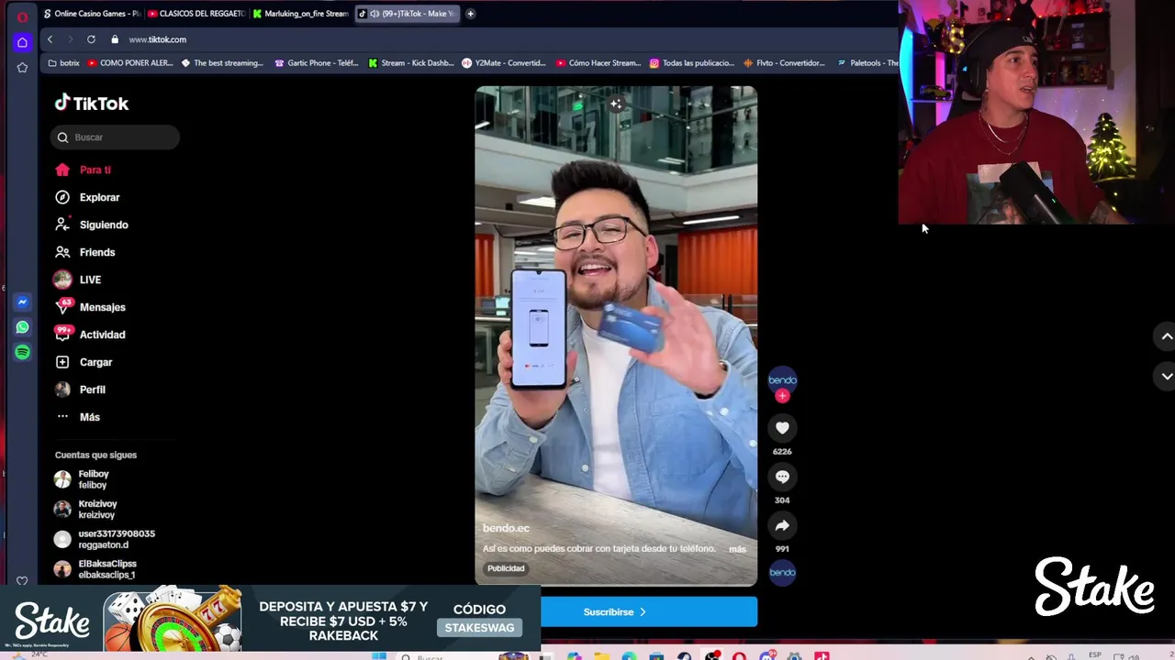Screen dimensions: 1175x660
Task: Click the Suscribirse button
Action: click(x=615, y=611)
